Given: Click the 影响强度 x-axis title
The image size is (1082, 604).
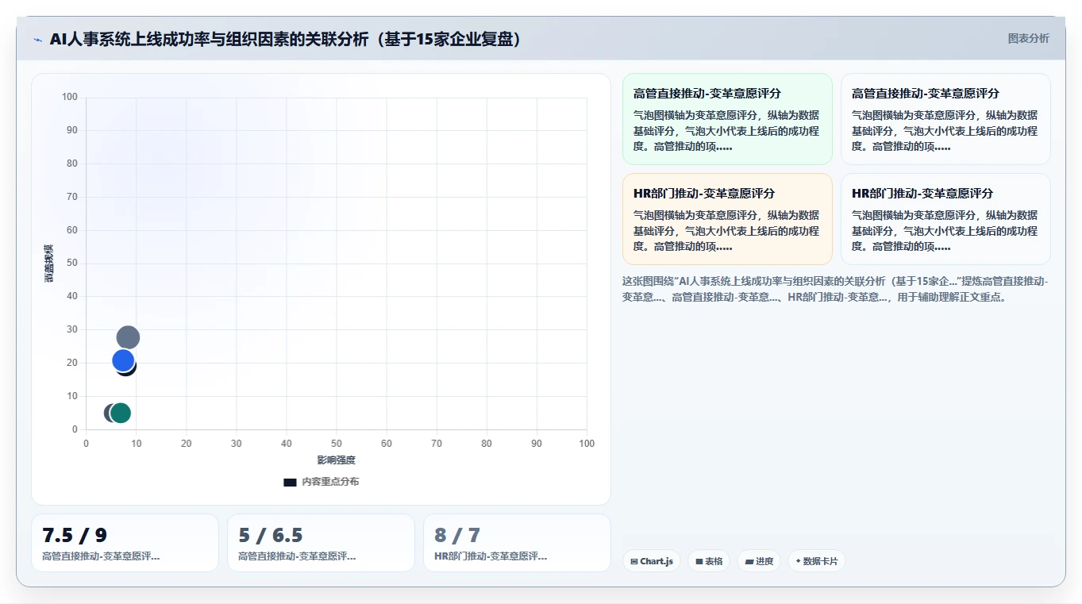Looking at the screenshot, I should coord(337,460).
